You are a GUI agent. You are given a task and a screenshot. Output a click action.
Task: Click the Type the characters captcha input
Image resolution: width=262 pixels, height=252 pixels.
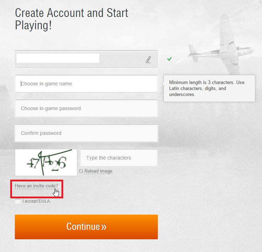click(x=119, y=158)
